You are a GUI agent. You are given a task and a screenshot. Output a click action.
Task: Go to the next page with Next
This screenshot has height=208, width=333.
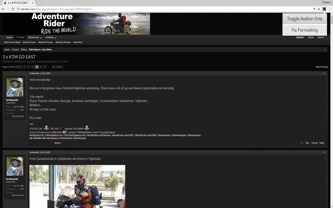[60, 67]
